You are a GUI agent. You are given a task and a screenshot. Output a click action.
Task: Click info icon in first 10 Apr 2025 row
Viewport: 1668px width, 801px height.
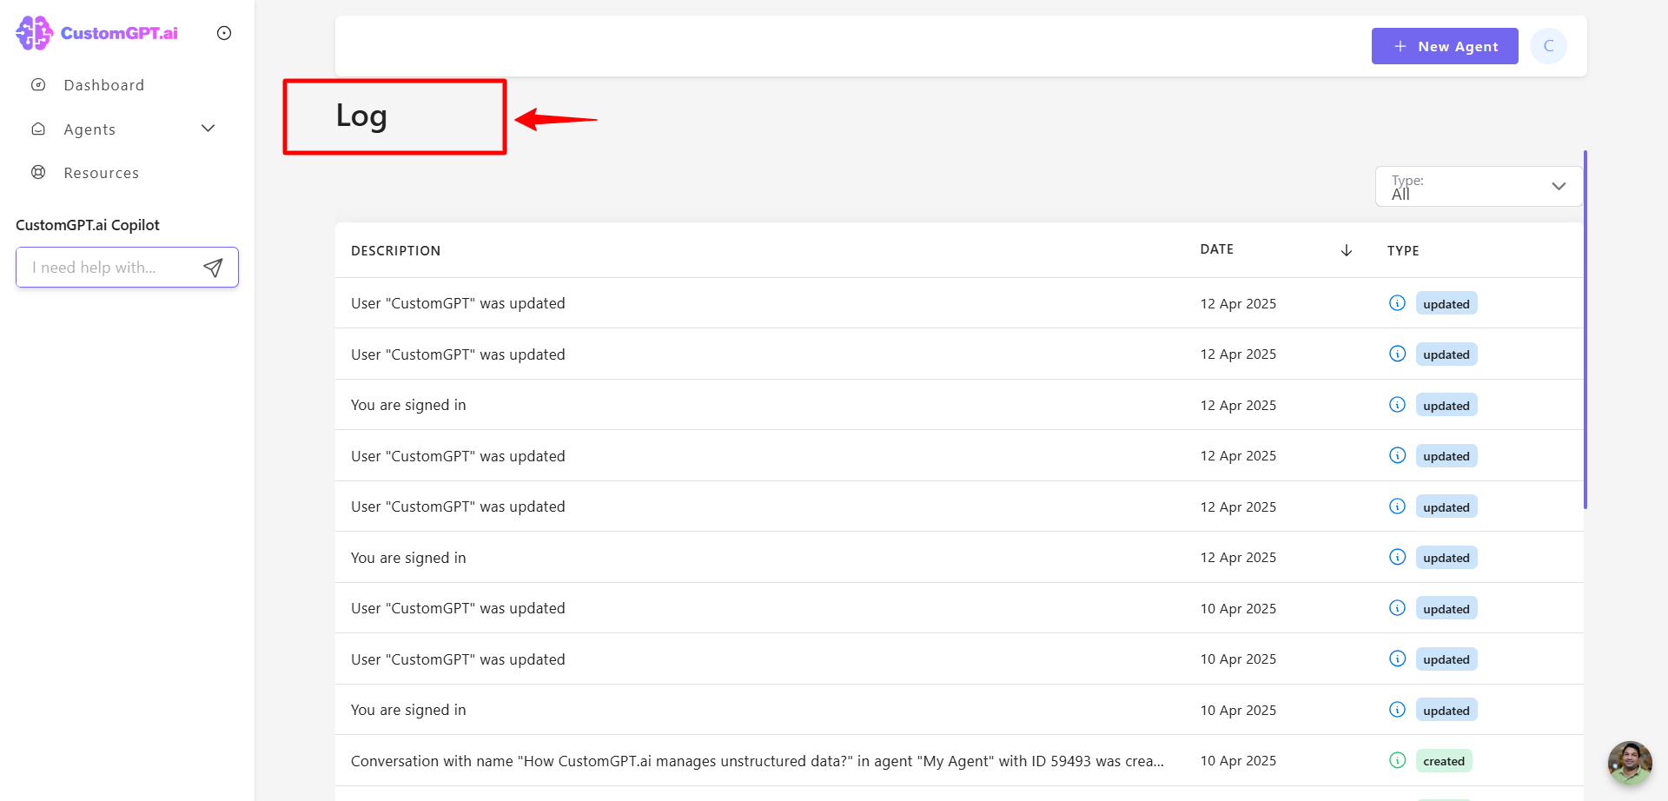(1397, 608)
